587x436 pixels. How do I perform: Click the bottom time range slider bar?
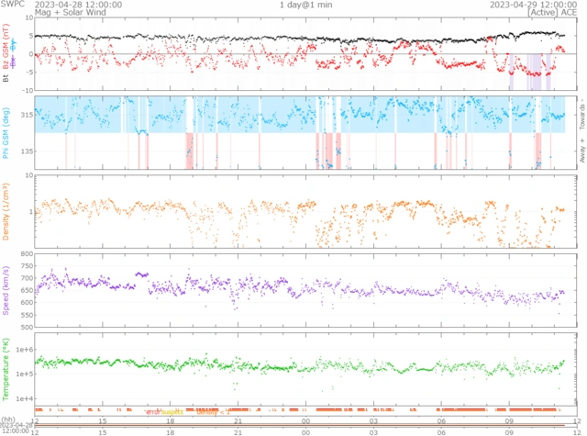(303, 428)
